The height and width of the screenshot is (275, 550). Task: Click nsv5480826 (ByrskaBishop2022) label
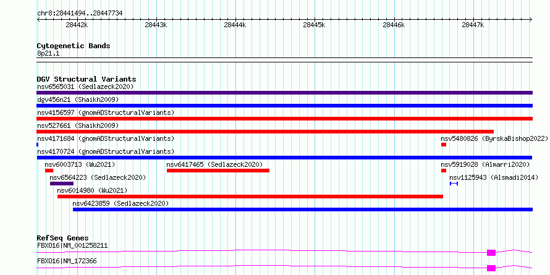494,138
